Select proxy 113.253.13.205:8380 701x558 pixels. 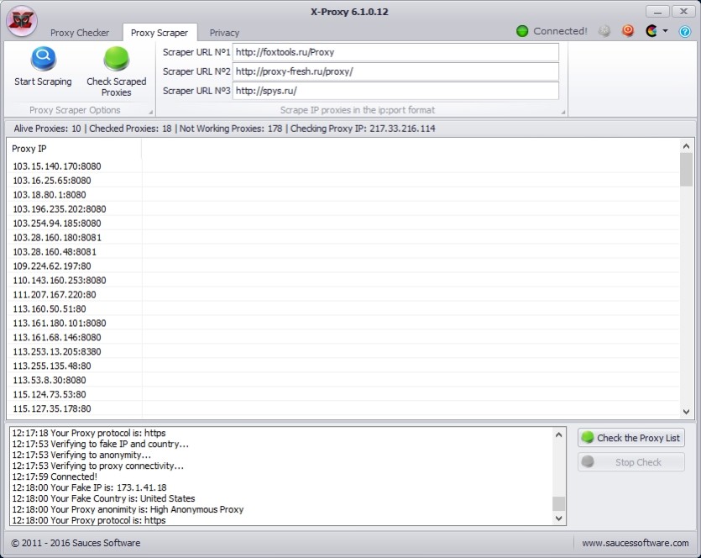pos(57,352)
